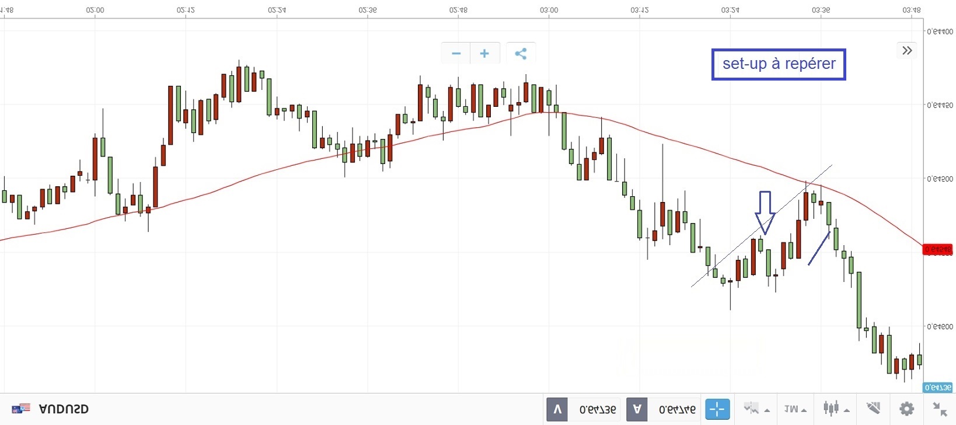The height and width of the screenshot is (425, 956).
Task: Click the share chart icon
Action: point(521,54)
